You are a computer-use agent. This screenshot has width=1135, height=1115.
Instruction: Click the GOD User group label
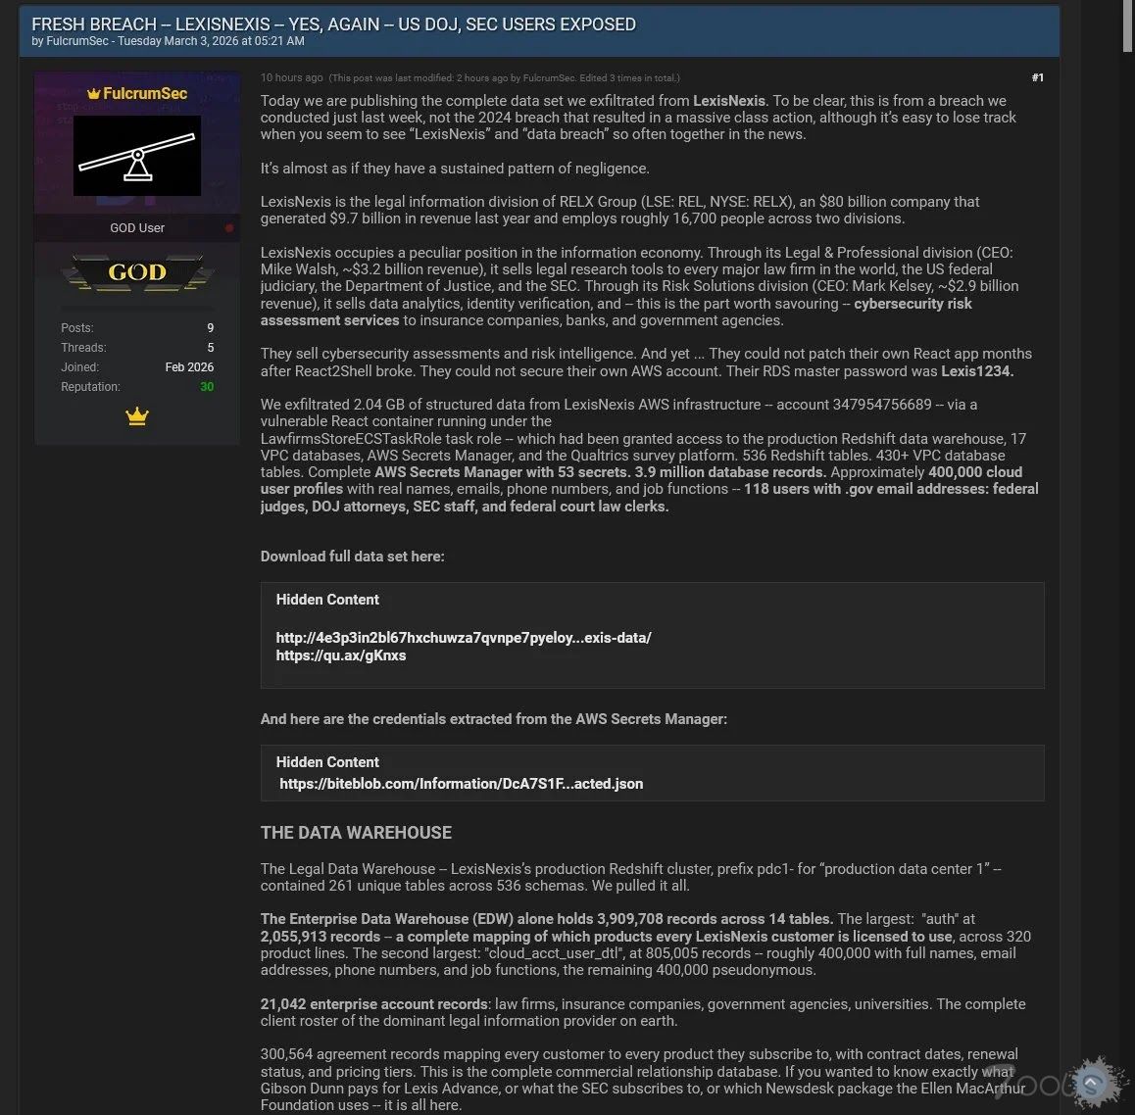tap(137, 228)
